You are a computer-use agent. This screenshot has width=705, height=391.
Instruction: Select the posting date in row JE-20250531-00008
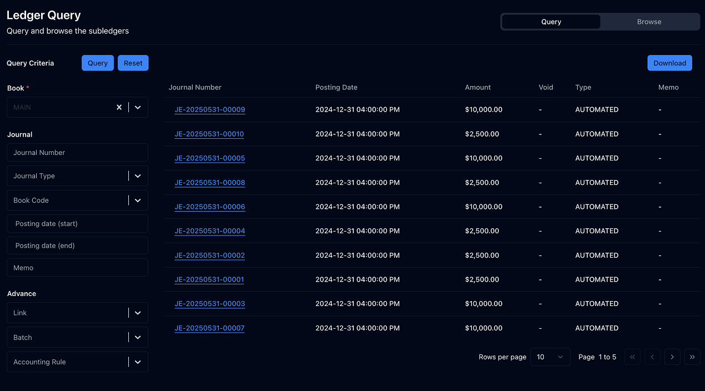[x=358, y=182]
